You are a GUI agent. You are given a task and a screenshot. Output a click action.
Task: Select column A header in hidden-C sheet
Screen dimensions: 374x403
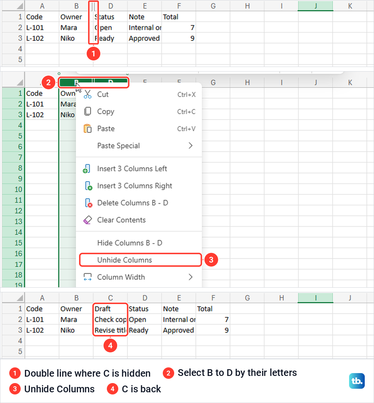(x=42, y=6)
